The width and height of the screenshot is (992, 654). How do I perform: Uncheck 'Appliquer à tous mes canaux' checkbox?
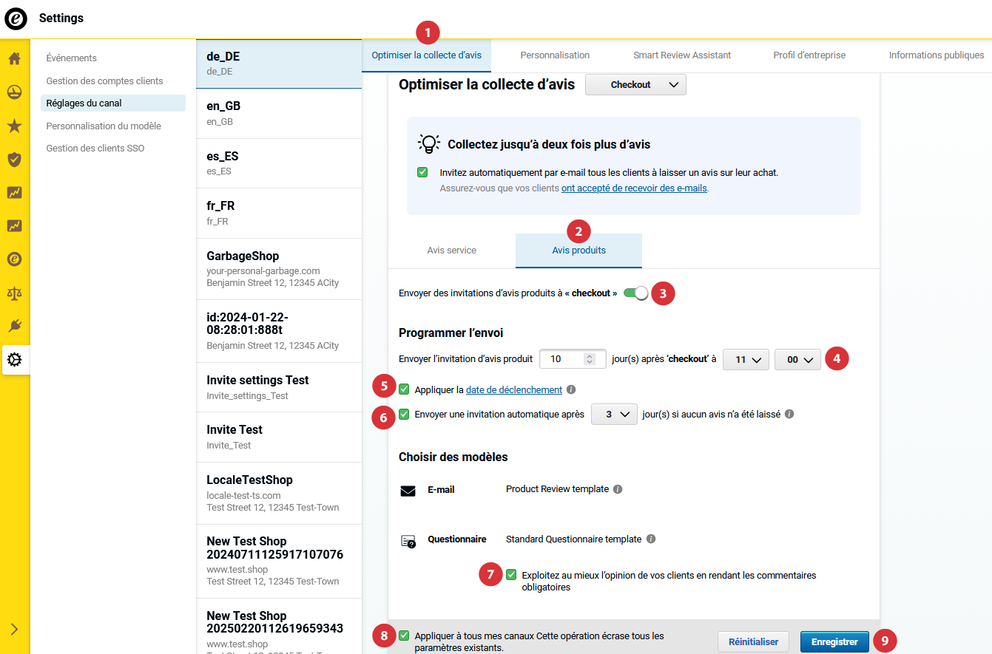[x=404, y=636]
